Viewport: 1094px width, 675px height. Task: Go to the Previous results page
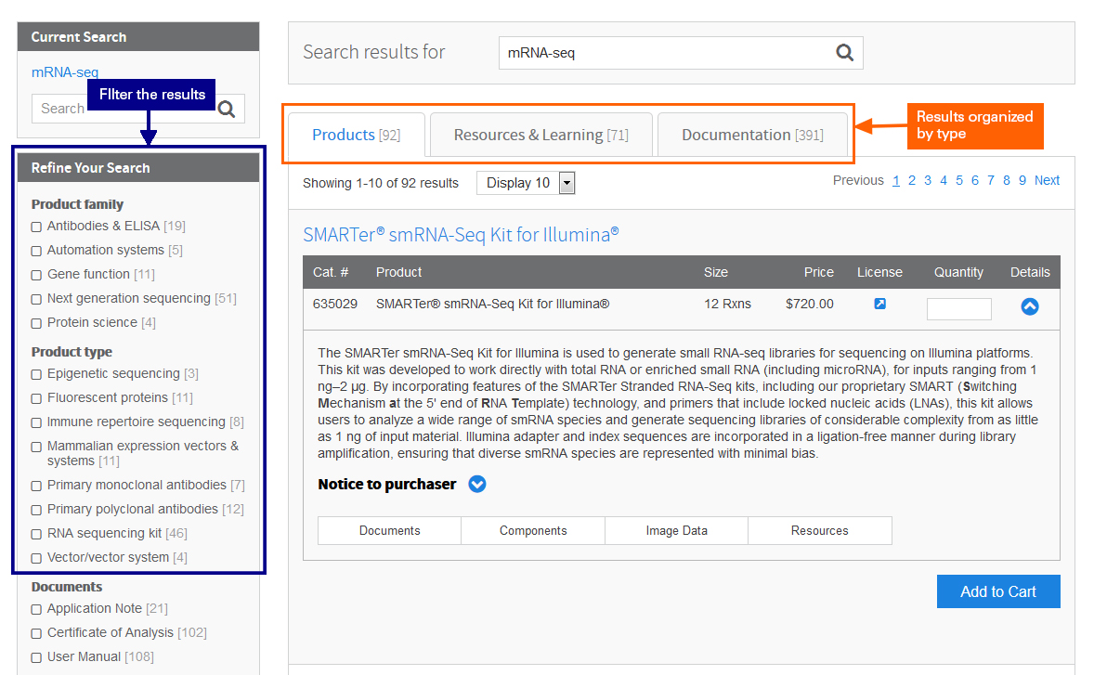[858, 181]
